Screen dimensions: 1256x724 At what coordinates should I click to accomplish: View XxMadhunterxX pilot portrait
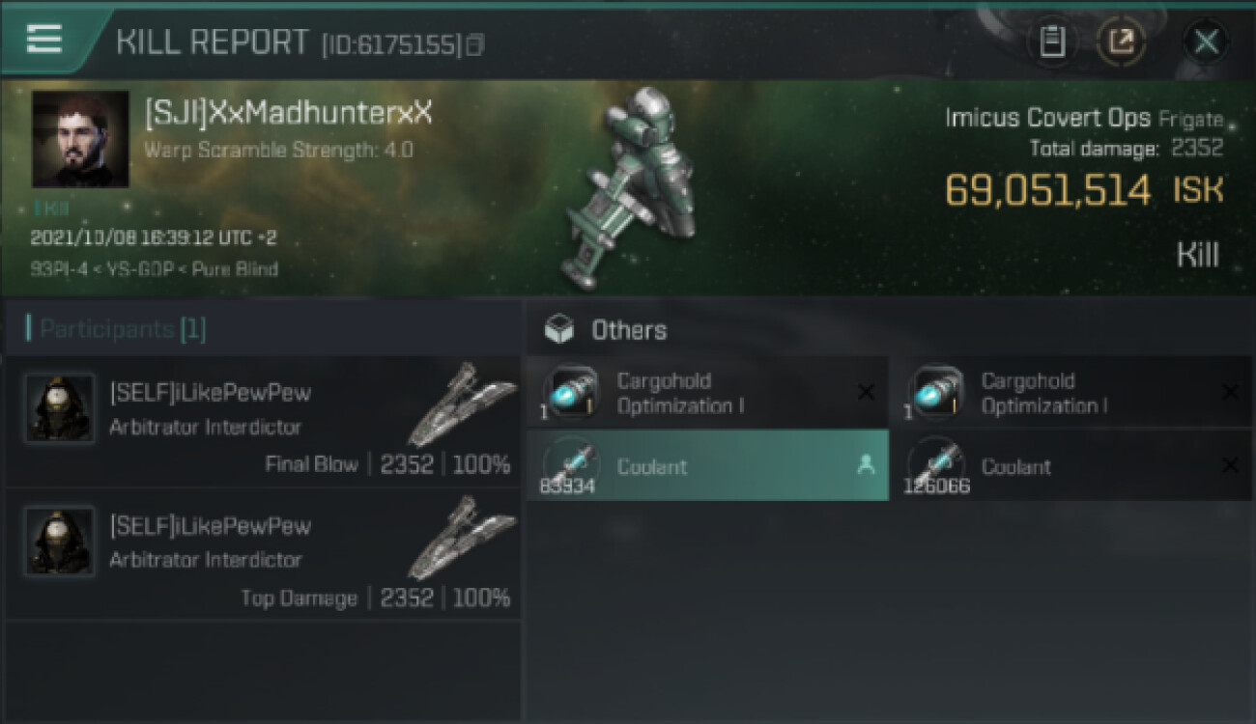pyautogui.click(x=80, y=139)
